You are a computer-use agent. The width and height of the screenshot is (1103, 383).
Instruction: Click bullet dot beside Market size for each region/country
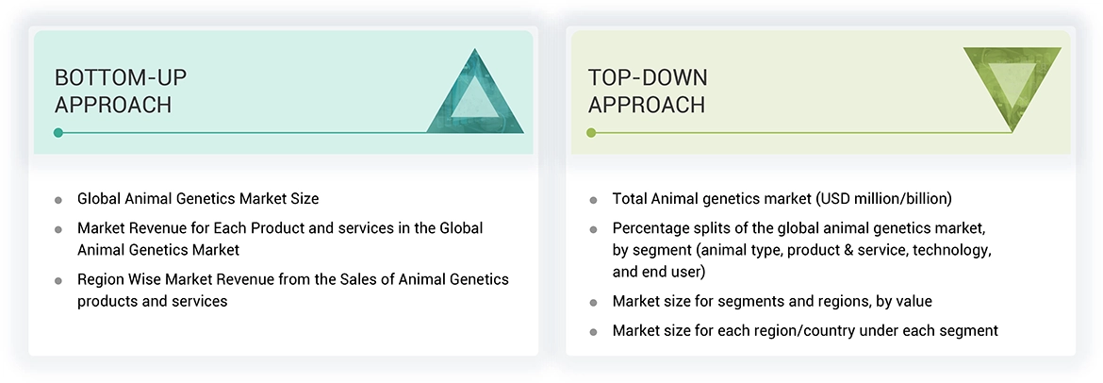click(x=593, y=331)
